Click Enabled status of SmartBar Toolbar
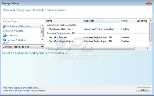The height and width of the screenshot is (96, 154). point(125,38)
